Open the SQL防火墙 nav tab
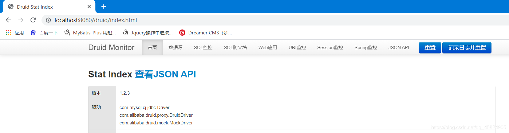This screenshot has width=509, height=133. click(235, 47)
